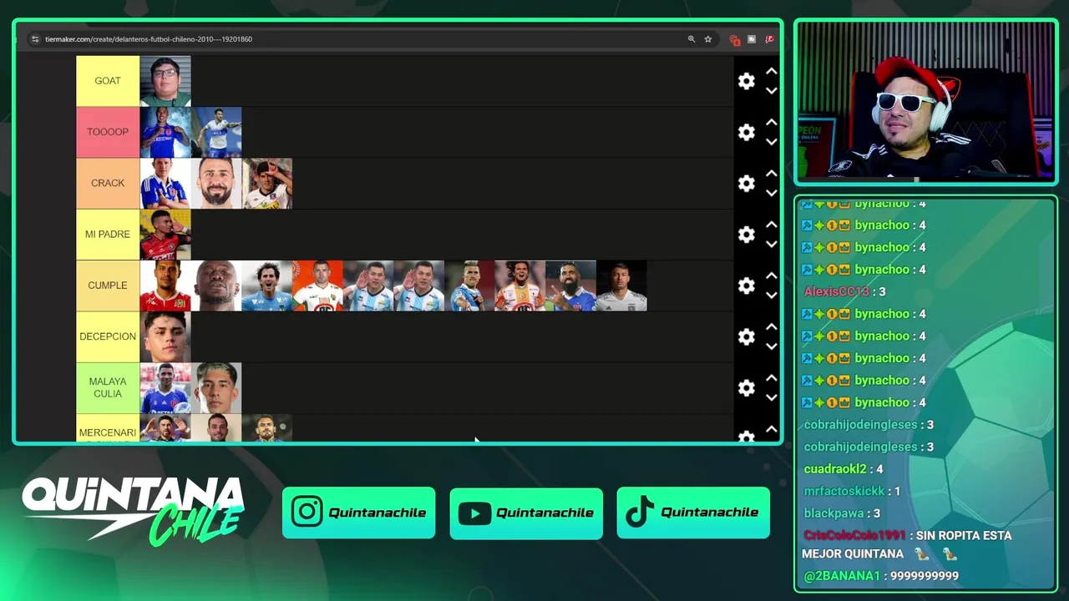The image size is (1069, 601).
Task: Click the CUMPLE tier label
Action: (x=108, y=285)
